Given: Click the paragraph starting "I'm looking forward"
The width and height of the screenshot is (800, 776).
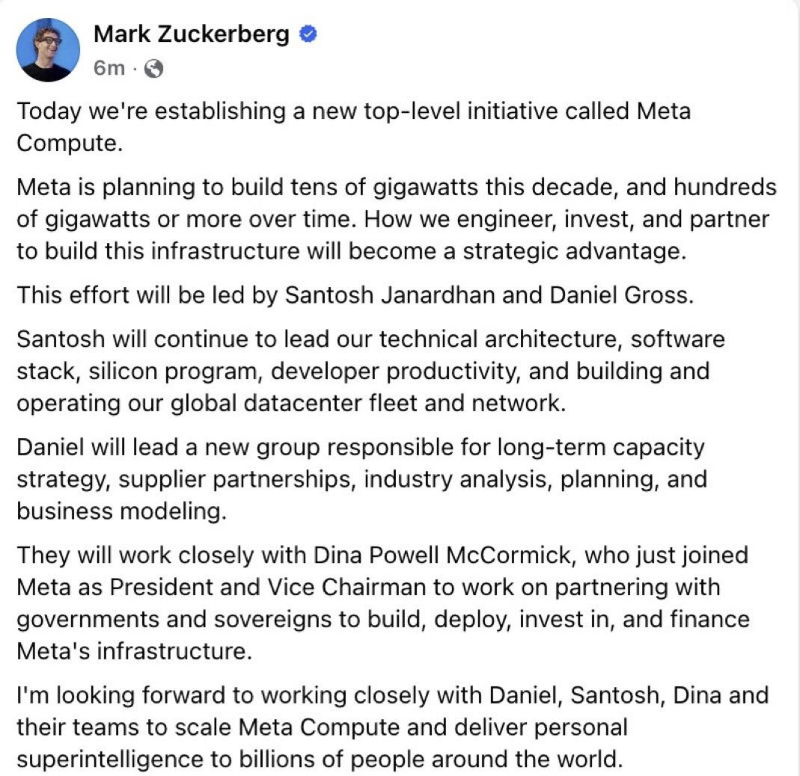Looking at the screenshot, I should tap(392, 727).
